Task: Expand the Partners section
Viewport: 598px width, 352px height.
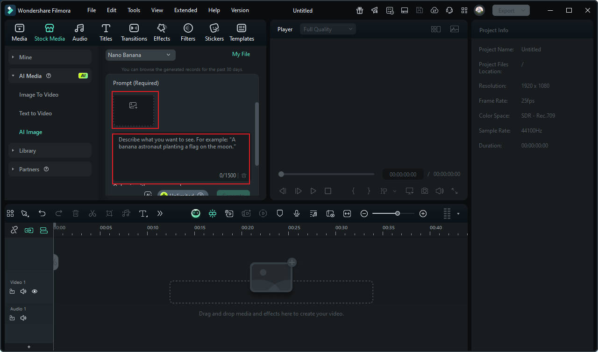Action: point(50,169)
